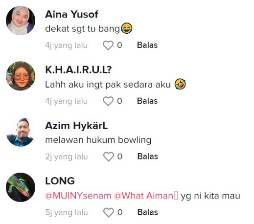Select Balas below melawan hukum bowling
254x224 pixels.
click(x=148, y=157)
